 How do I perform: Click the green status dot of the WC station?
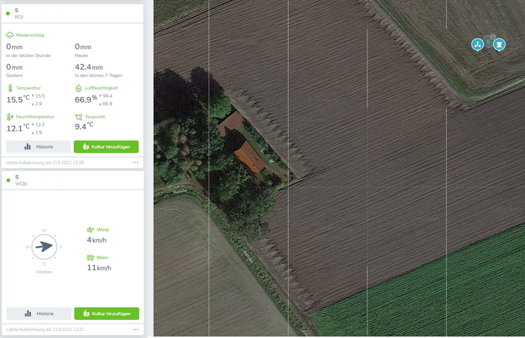pyautogui.click(x=8, y=180)
